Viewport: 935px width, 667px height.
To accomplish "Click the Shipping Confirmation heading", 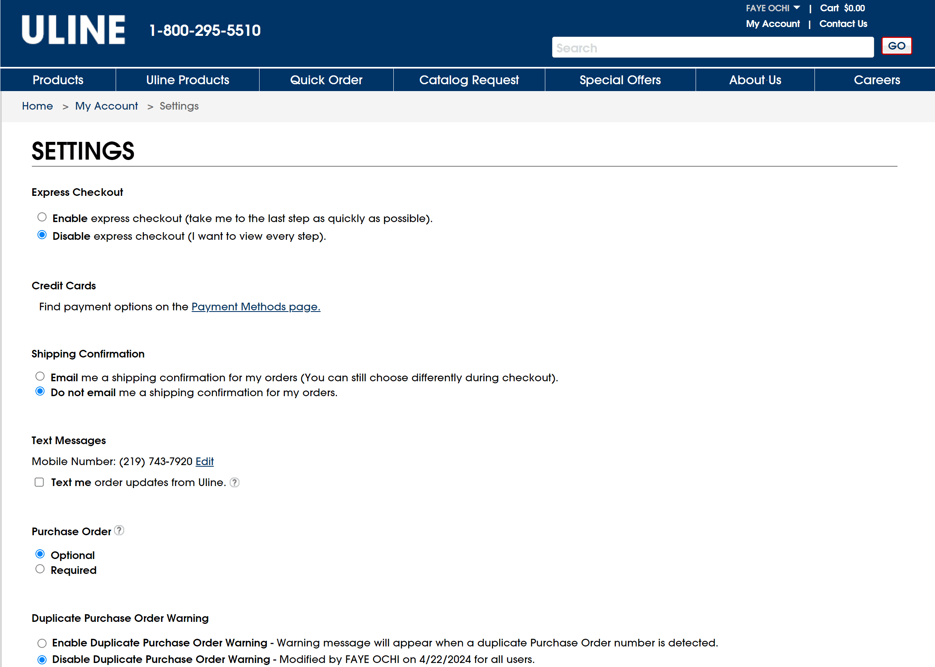I will tap(88, 354).
